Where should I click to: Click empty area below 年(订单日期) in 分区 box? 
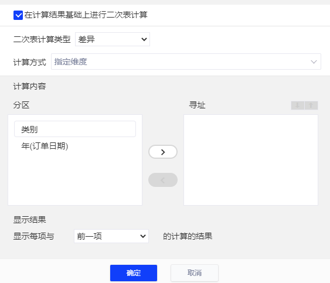click(x=75, y=179)
